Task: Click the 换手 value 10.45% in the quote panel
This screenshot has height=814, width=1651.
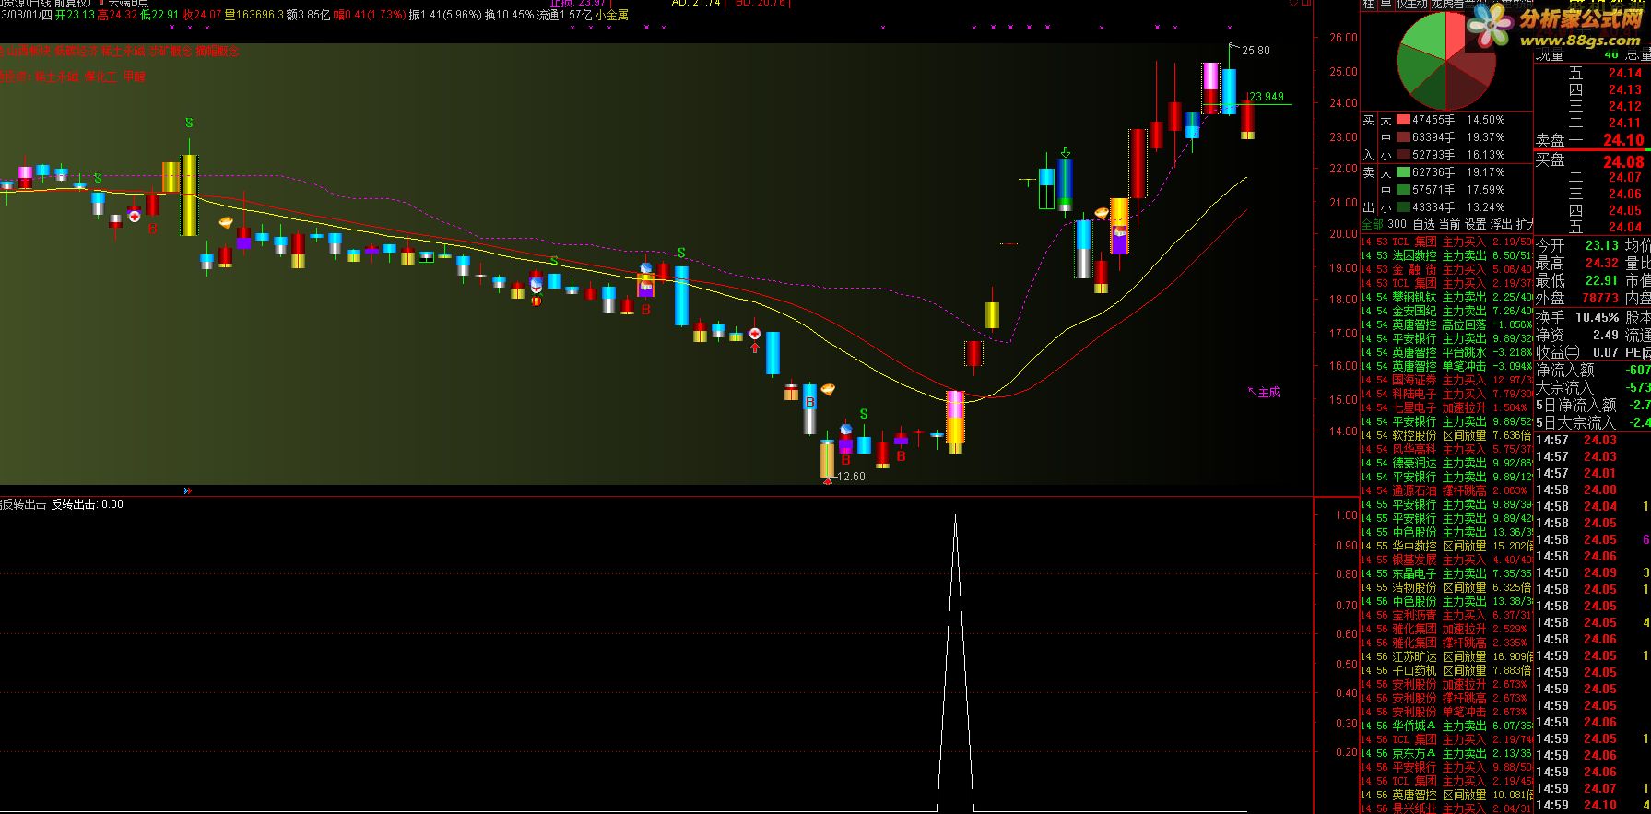Action: [1597, 317]
